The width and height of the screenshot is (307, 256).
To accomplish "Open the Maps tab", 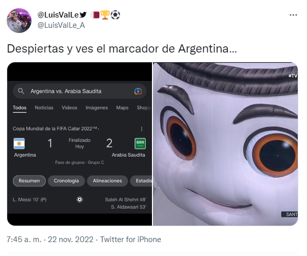I will tap(122, 108).
